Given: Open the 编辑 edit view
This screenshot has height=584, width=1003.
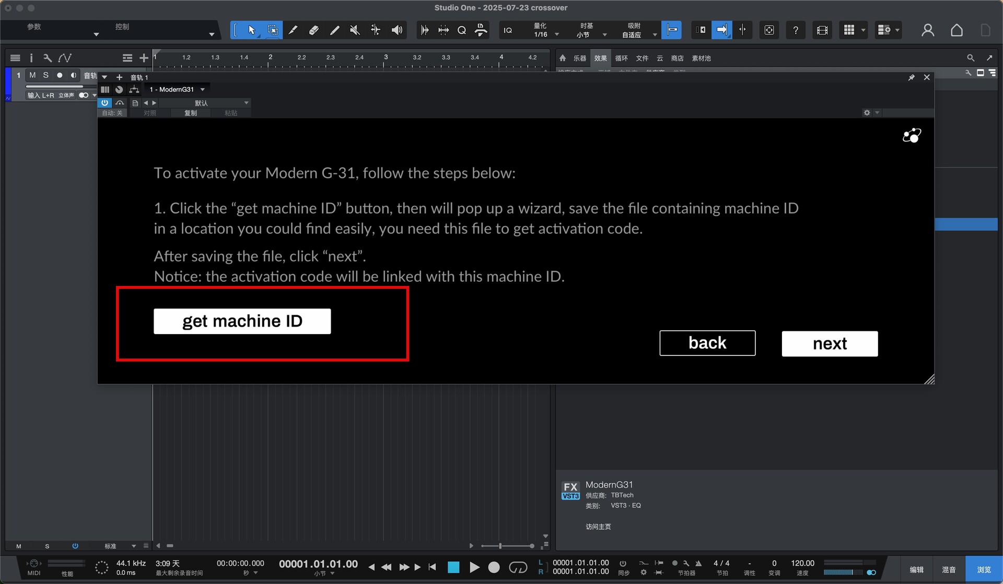Looking at the screenshot, I should [916, 569].
